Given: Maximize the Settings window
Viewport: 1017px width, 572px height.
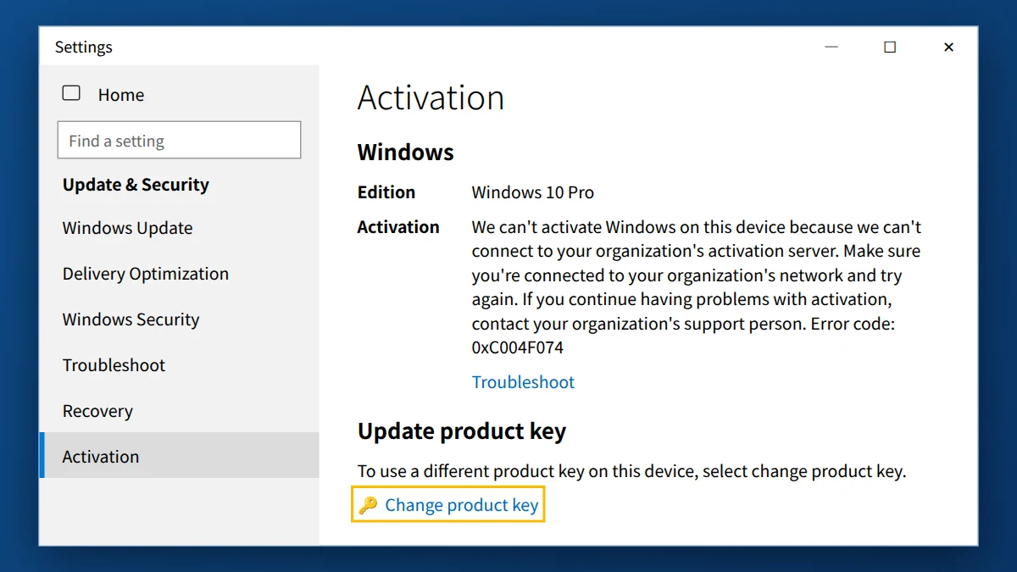Looking at the screenshot, I should (890, 47).
